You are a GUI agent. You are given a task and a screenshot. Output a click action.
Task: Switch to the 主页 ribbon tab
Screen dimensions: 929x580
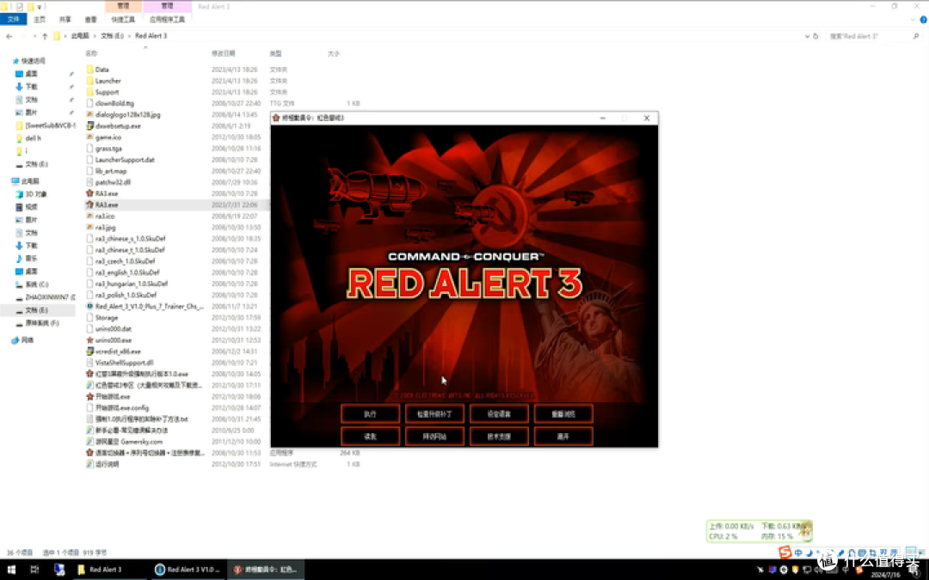click(40, 20)
